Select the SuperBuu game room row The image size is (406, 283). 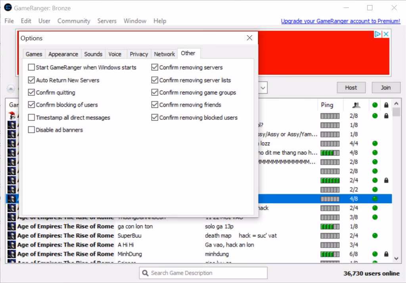(199, 236)
